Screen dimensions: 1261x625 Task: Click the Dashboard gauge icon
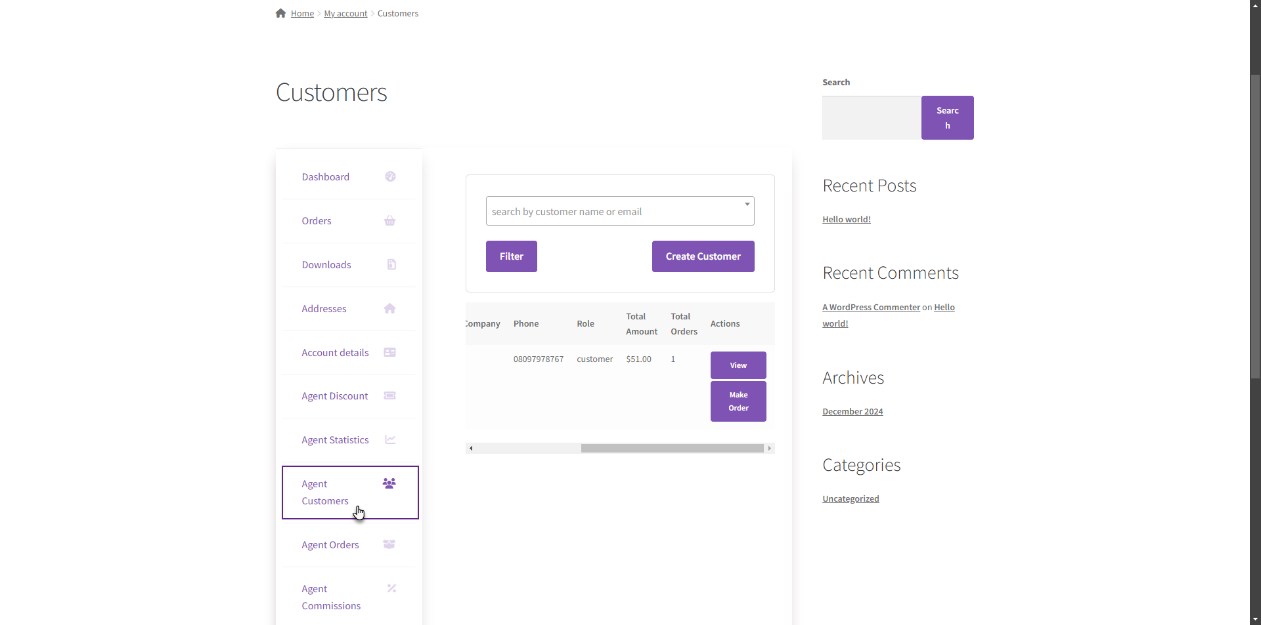(390, 176)
